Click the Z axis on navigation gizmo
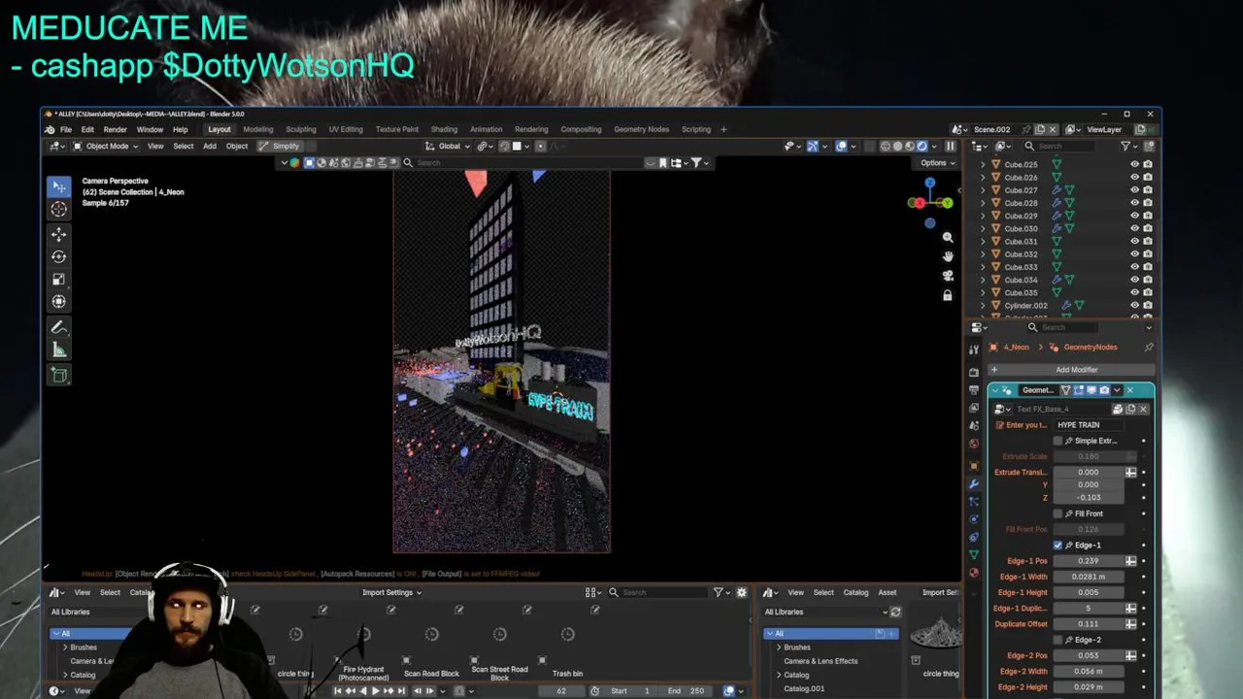The image size is (1243, 699). pos(930,183)
